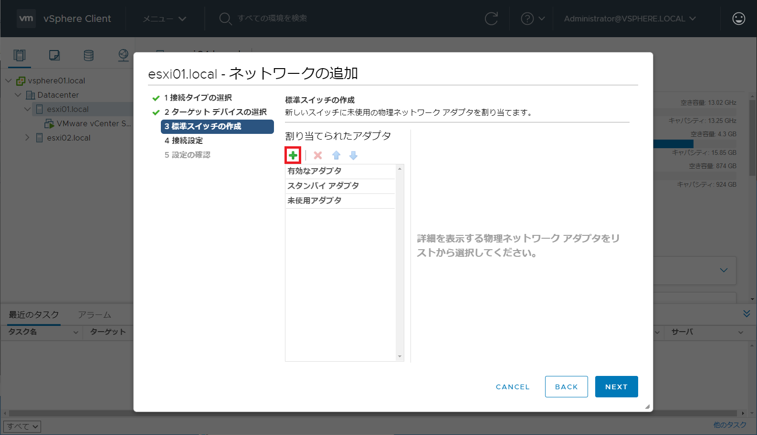757x435 pixels.
Task: Open the タスク名 column filter dropdown
Action: coord(75,333)
